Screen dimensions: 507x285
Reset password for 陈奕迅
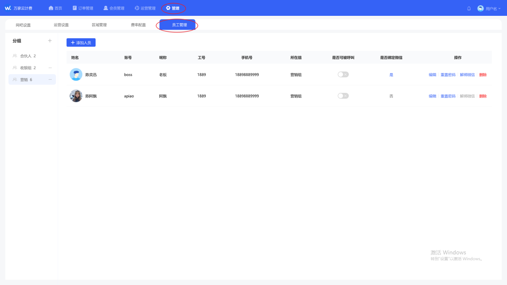448,75
